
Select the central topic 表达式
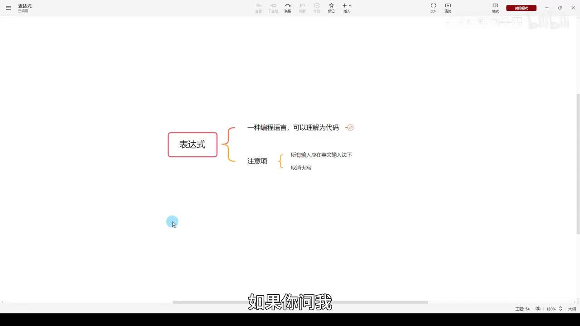[193, 144]
